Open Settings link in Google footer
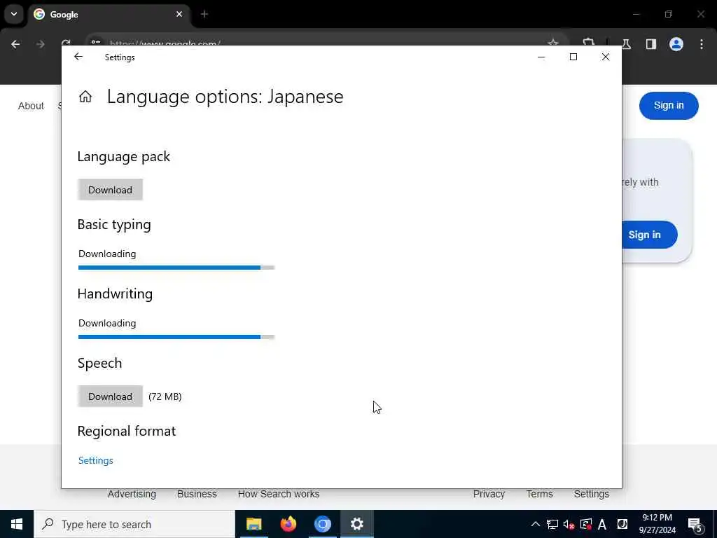The image size is (717, 538). (x=591, y=494)
